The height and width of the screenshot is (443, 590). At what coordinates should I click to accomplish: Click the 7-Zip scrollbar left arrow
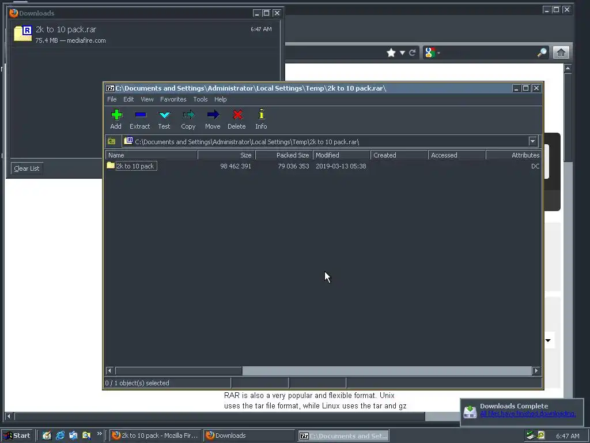pos(109,371)
